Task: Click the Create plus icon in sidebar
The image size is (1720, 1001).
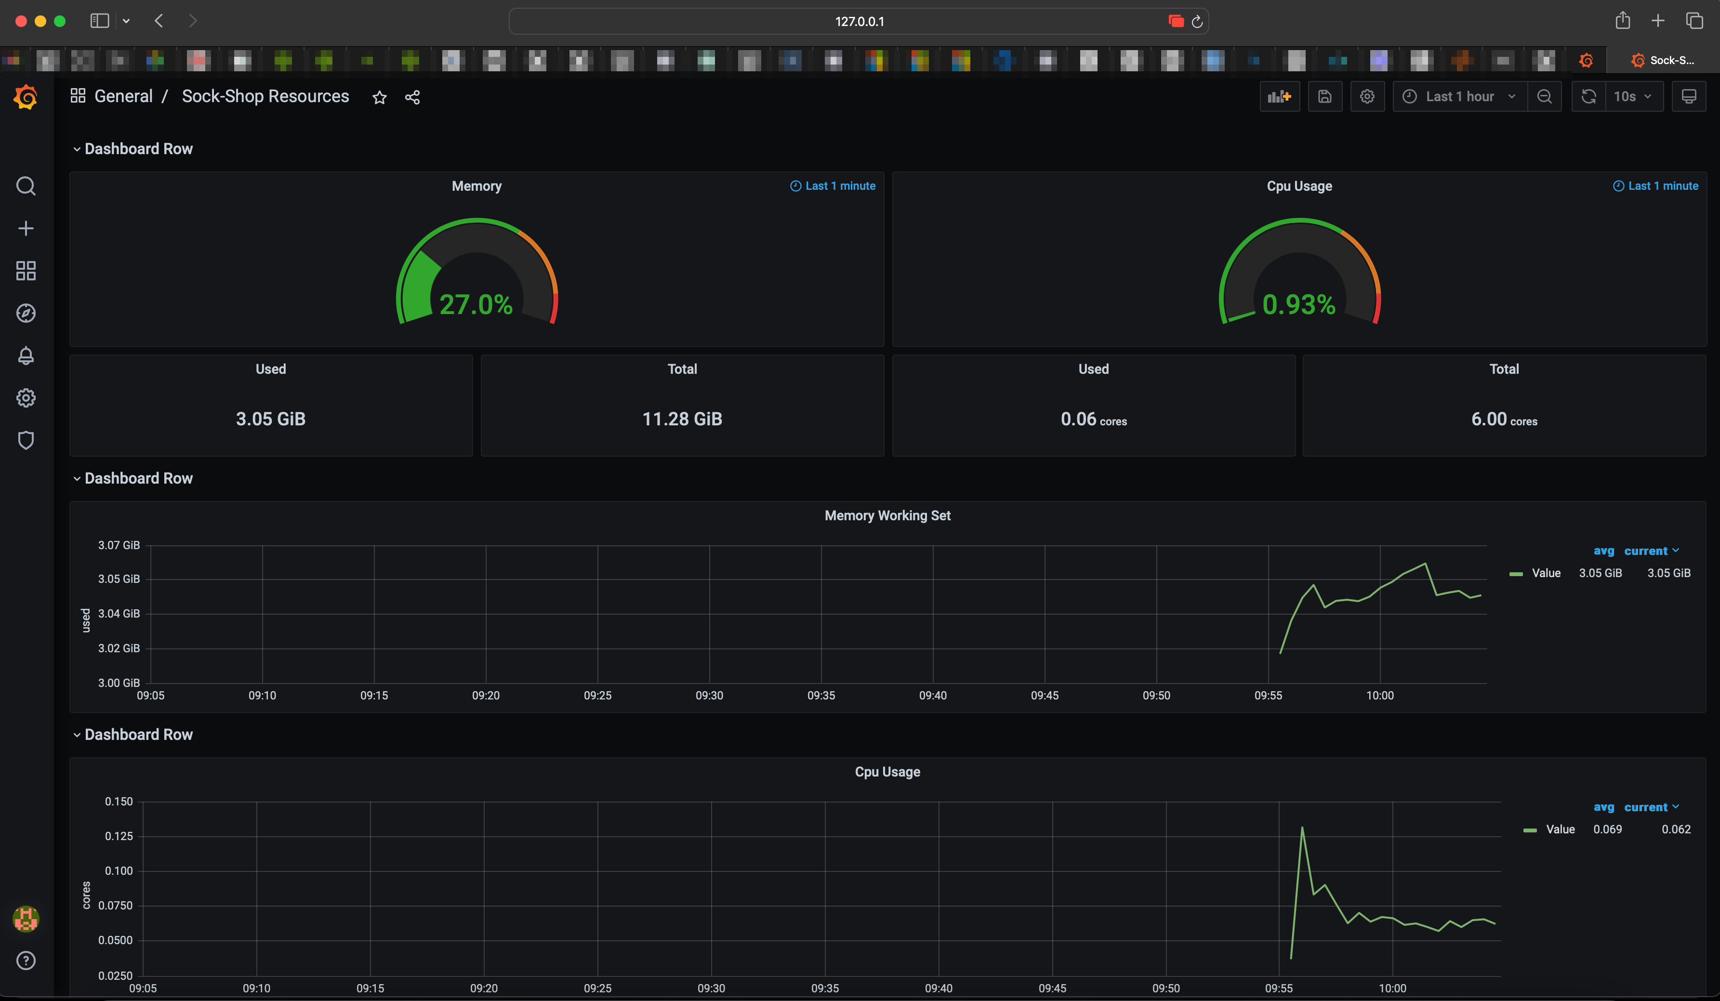Action: (26, 229)
